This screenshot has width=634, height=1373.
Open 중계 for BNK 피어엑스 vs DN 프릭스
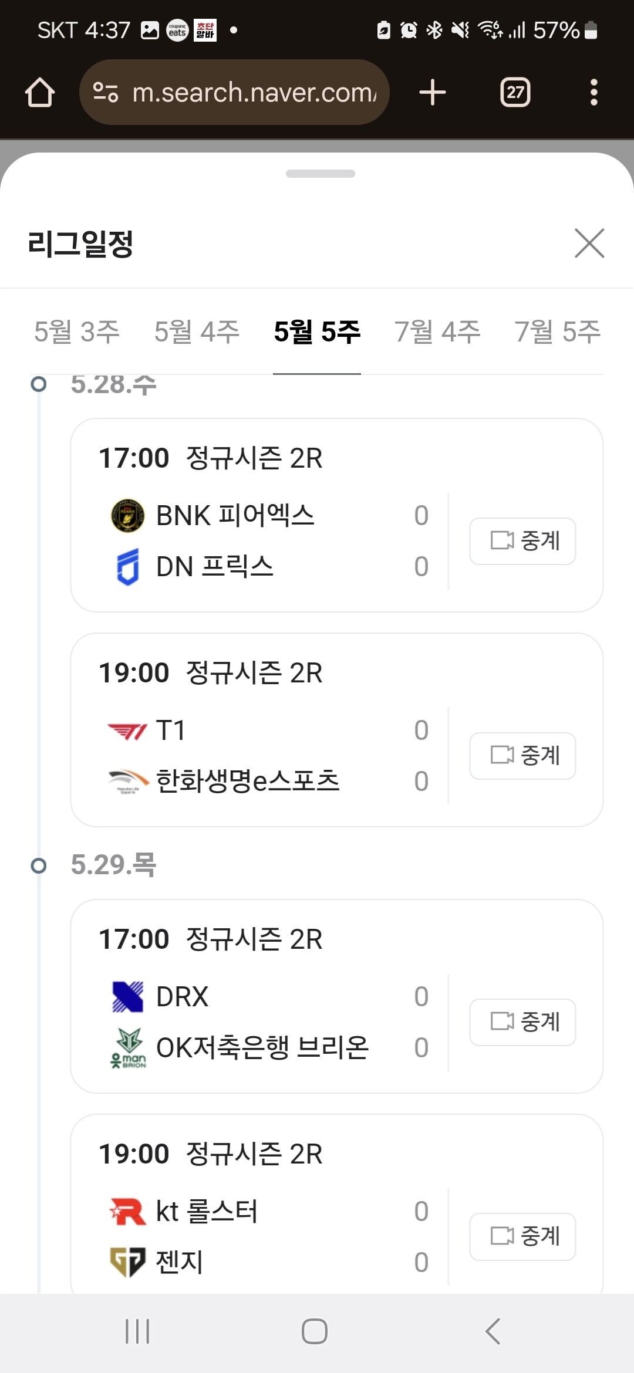[x=522, y=541]
